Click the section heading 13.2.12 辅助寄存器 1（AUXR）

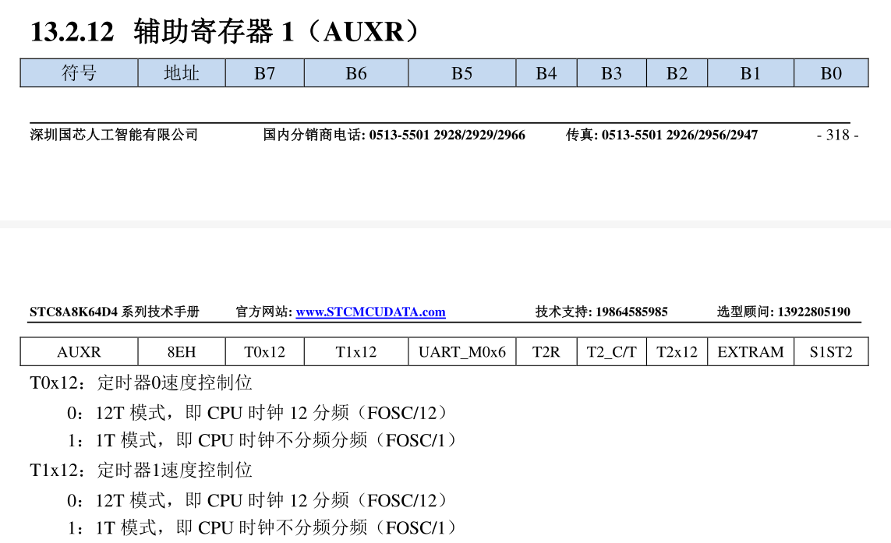225,31
